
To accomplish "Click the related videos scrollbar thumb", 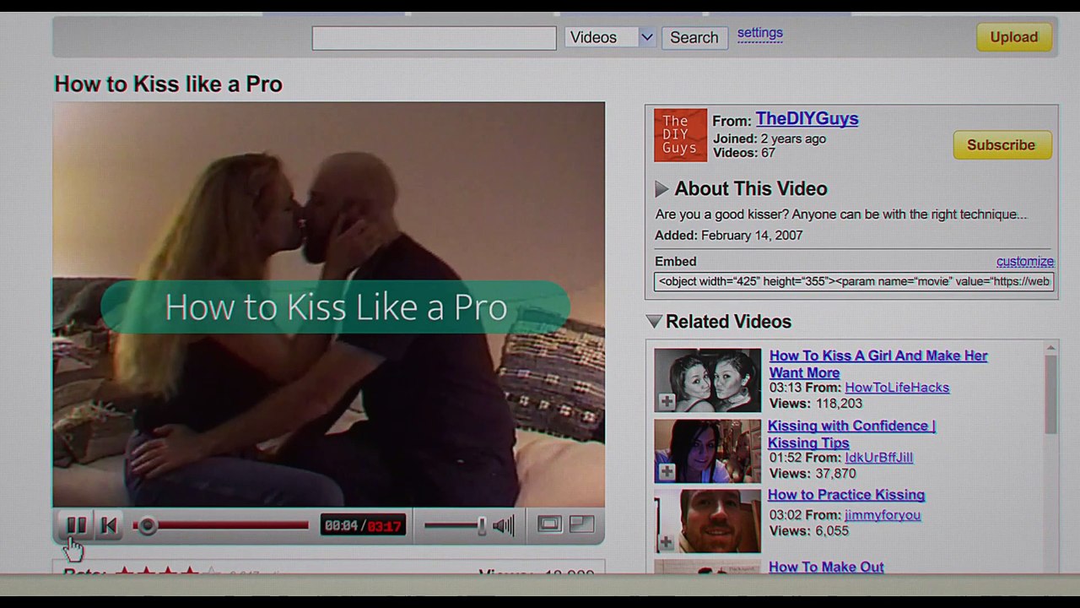I will click(1050, 394).
